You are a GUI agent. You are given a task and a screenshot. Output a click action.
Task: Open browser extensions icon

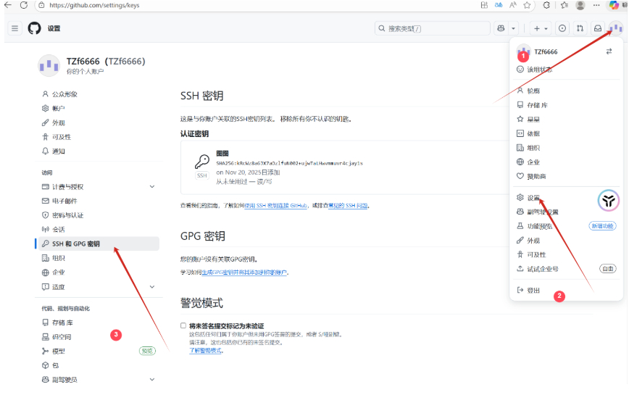[546, 5]
